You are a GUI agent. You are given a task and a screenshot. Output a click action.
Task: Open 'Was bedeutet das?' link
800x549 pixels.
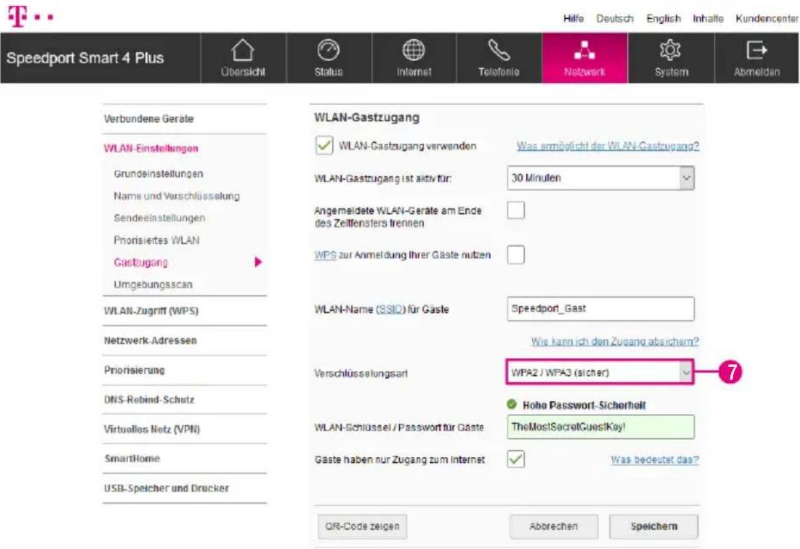(655, 460)
